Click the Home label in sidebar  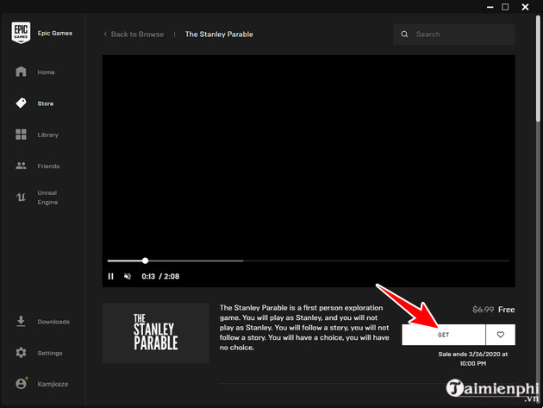[46, 72]
